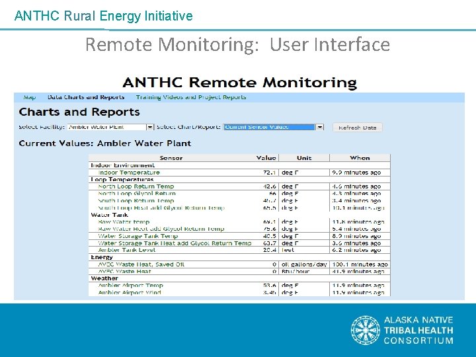Image resolution: width=476 pixels, height=357 pixels.
Task: Click the Unit column header
Action: (x=304, y=158)
